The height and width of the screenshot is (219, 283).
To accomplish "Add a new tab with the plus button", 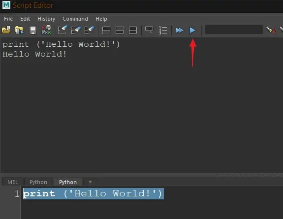I will click(90, 182).
